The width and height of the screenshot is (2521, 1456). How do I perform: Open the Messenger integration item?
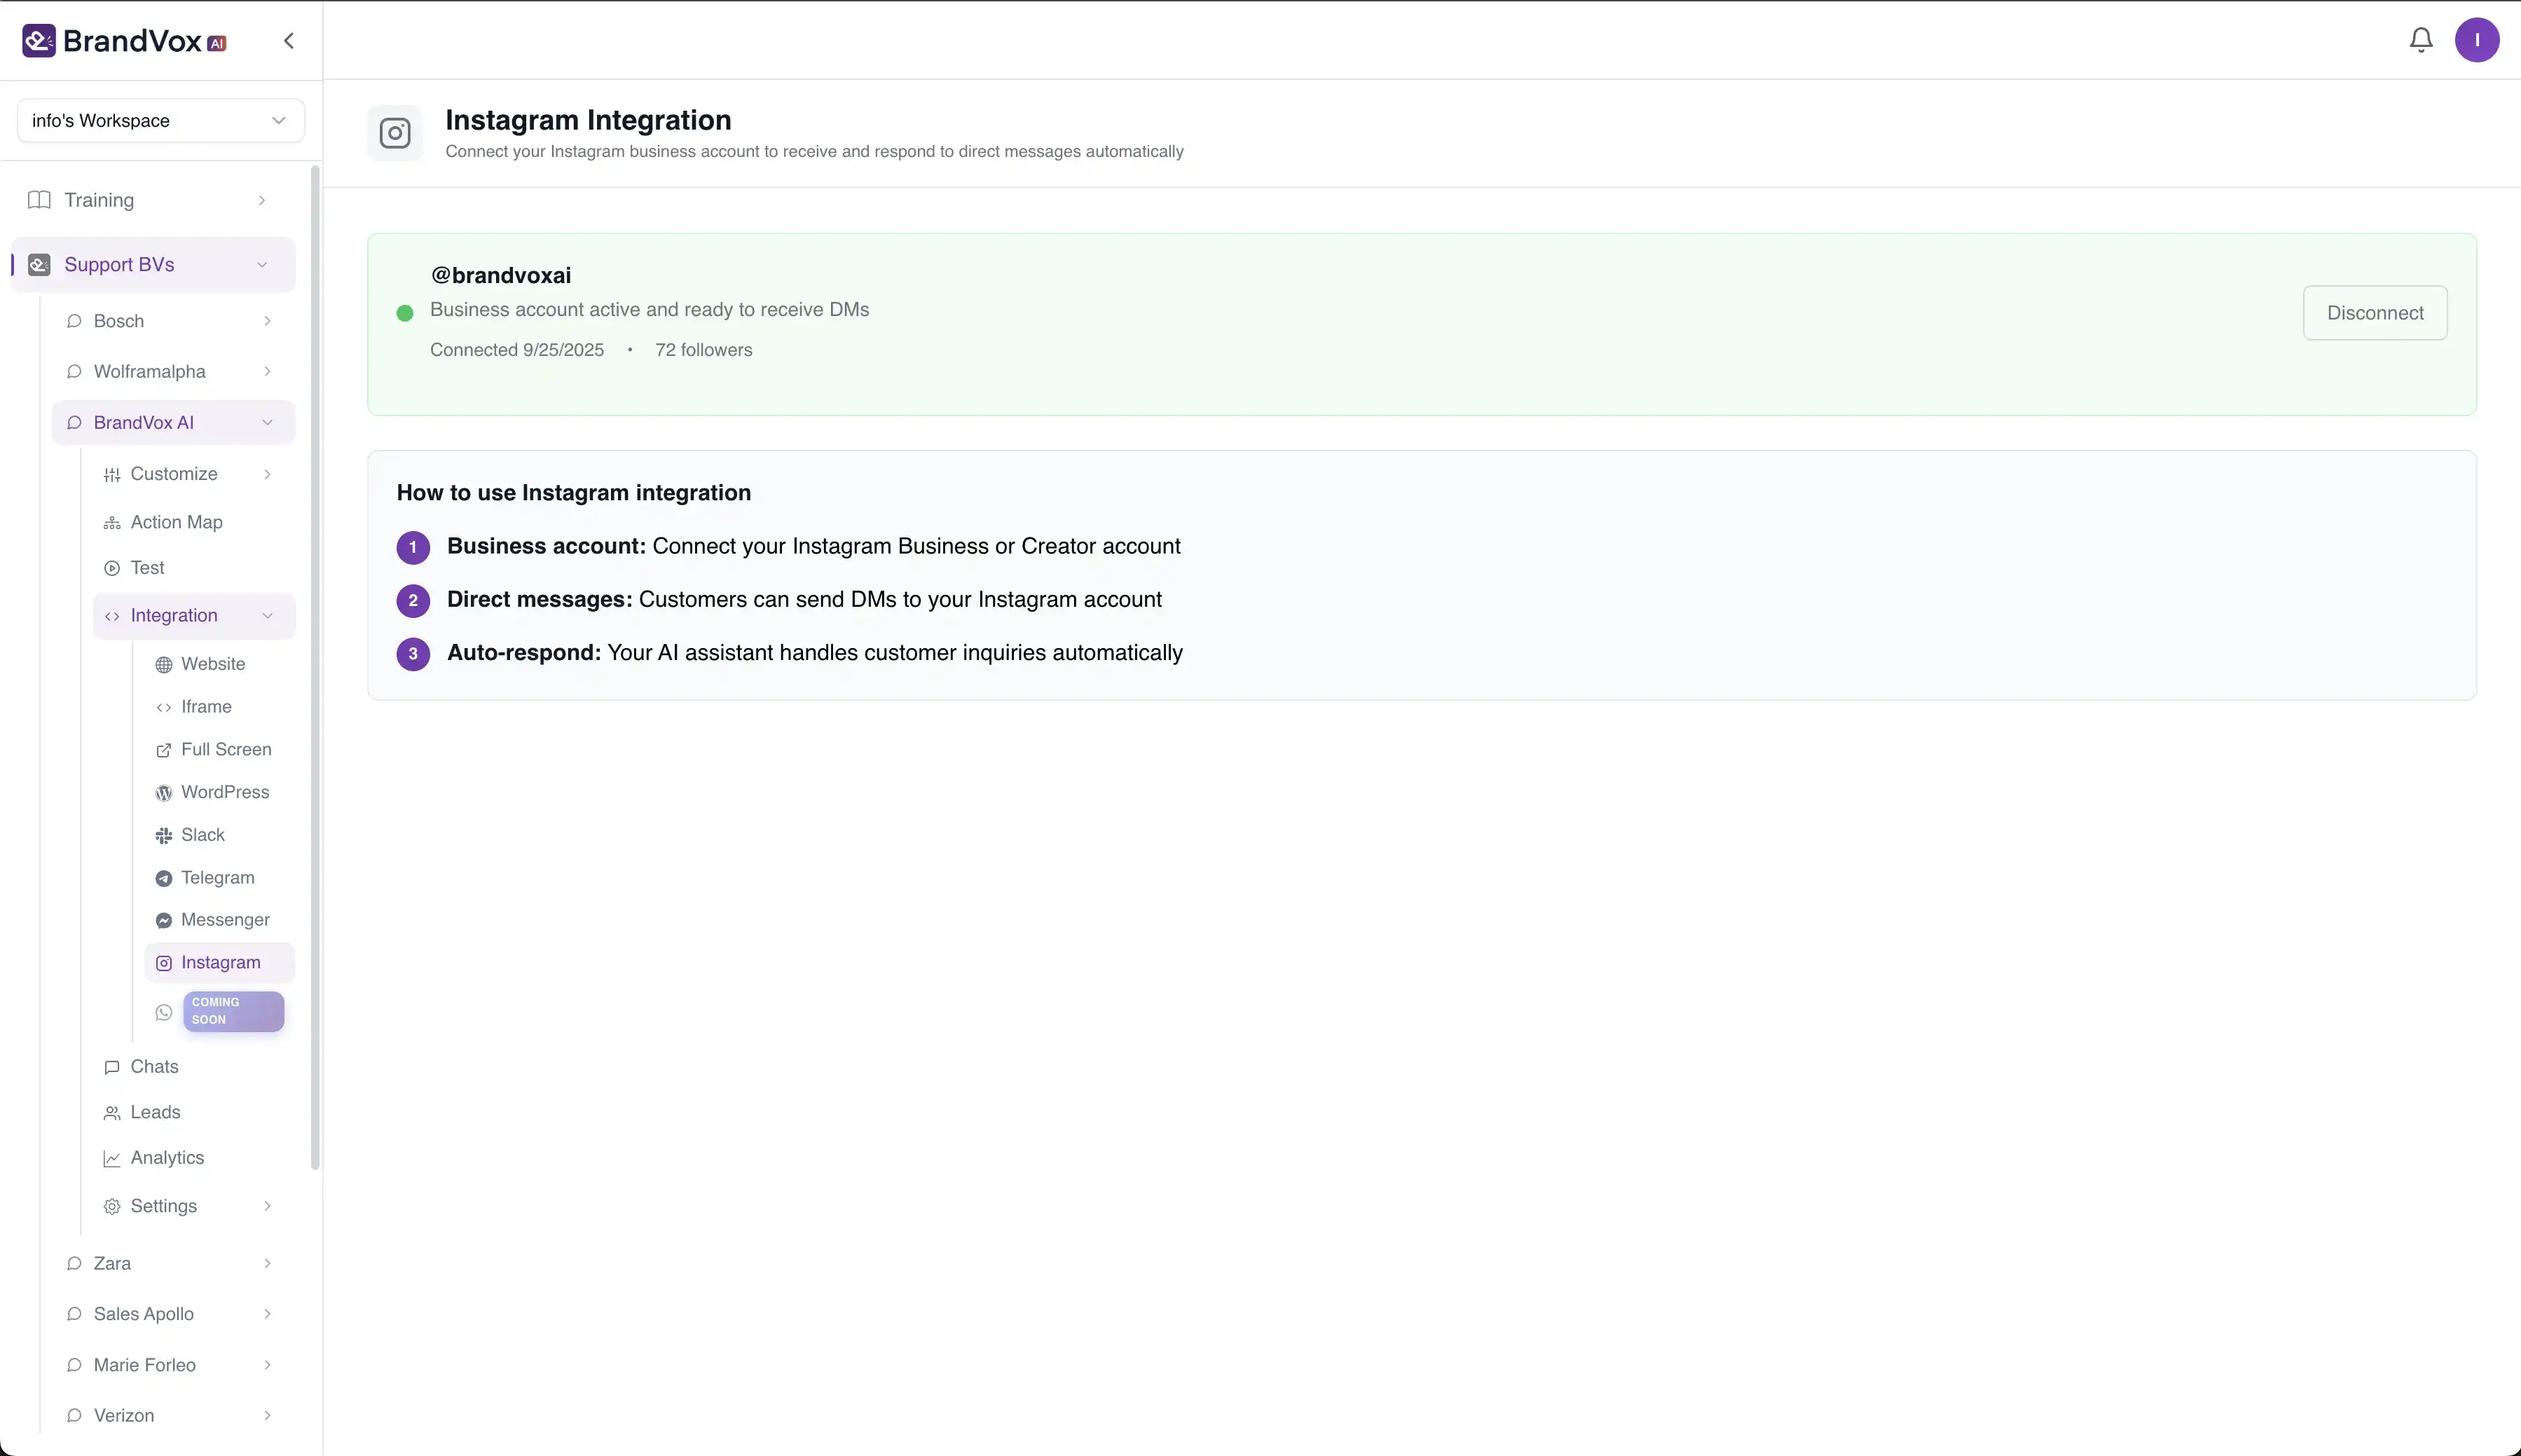219,920
